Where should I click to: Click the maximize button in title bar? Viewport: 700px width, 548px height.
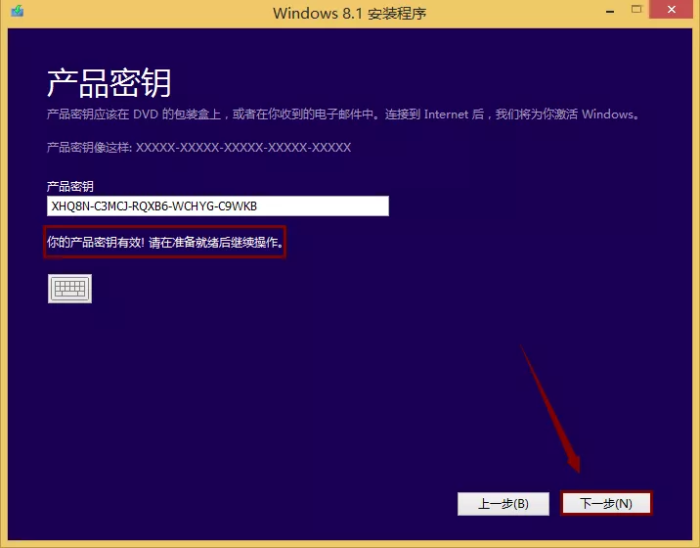636,10
